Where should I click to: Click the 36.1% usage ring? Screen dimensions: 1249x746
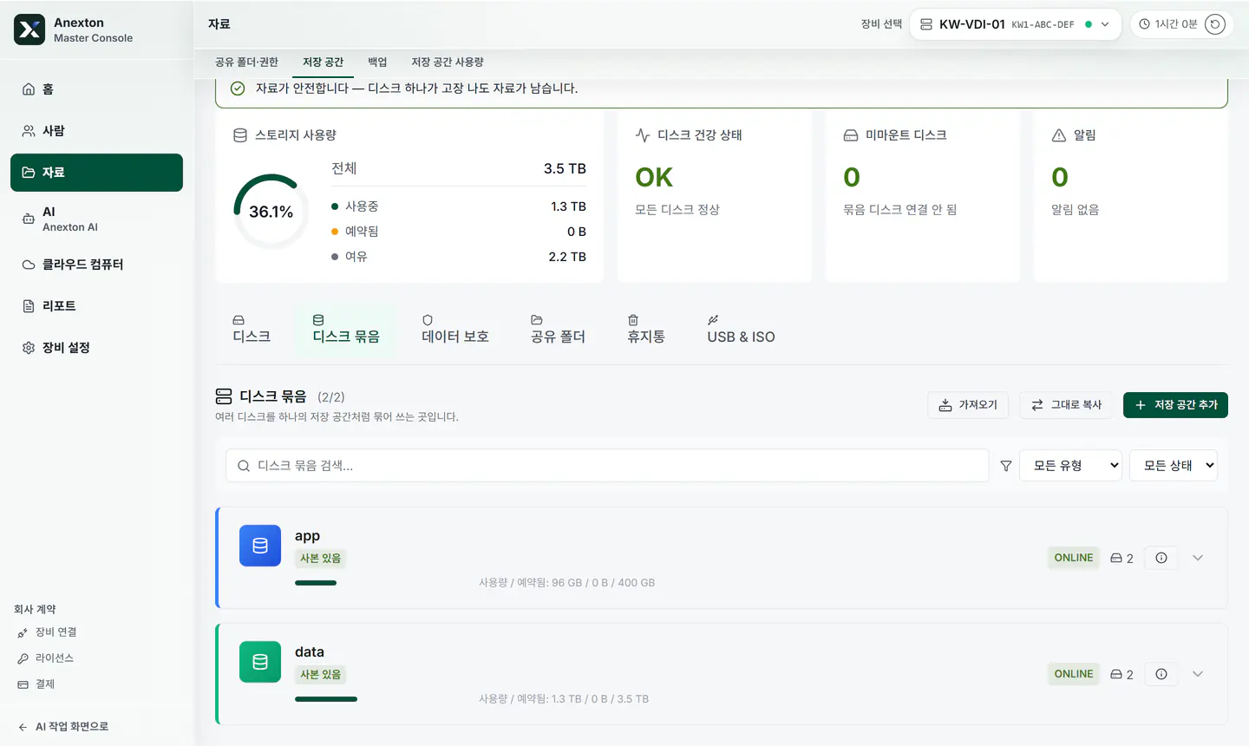[x=271, y=212]
